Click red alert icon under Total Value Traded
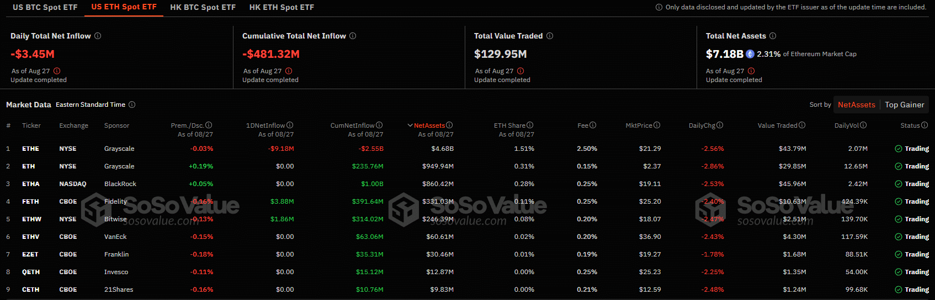The image size is (935, 300). (x=520, y=71)
